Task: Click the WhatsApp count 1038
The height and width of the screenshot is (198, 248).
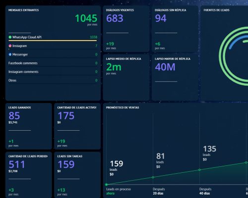Action: (x=94, y=37)
